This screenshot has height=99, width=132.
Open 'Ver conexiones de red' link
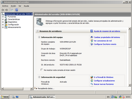pyautogui.click(x=103, y=41)
